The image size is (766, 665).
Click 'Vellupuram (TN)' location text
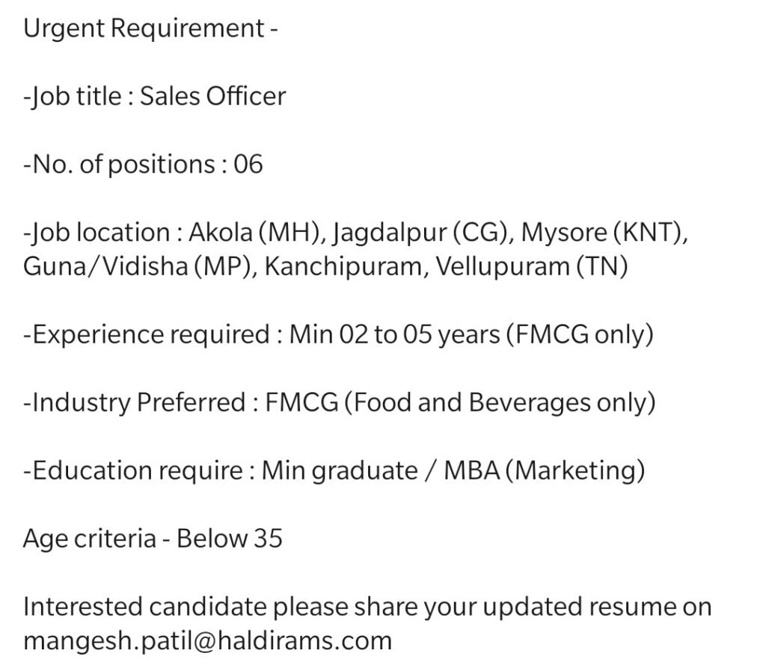coord(532,267)
